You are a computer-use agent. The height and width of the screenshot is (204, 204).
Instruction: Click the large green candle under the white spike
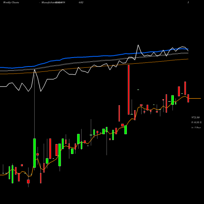(35, 153)
